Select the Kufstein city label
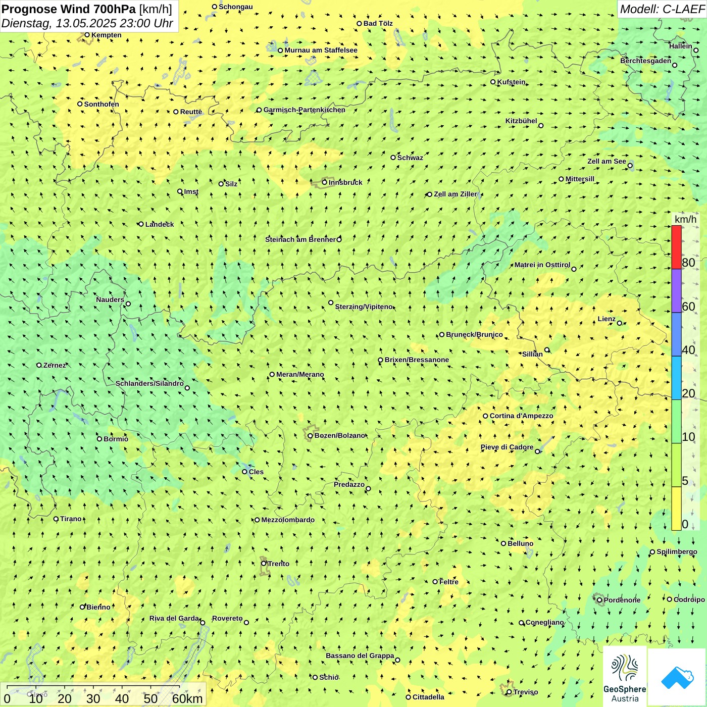Viewport: 707px width, 707px height. 512,82
